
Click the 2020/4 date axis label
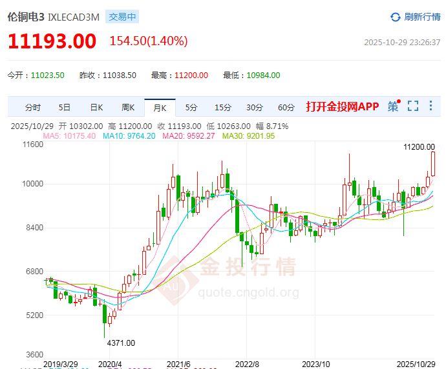click(x=110, y=364)
